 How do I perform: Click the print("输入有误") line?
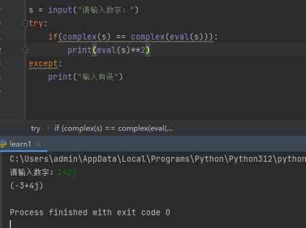85,77
